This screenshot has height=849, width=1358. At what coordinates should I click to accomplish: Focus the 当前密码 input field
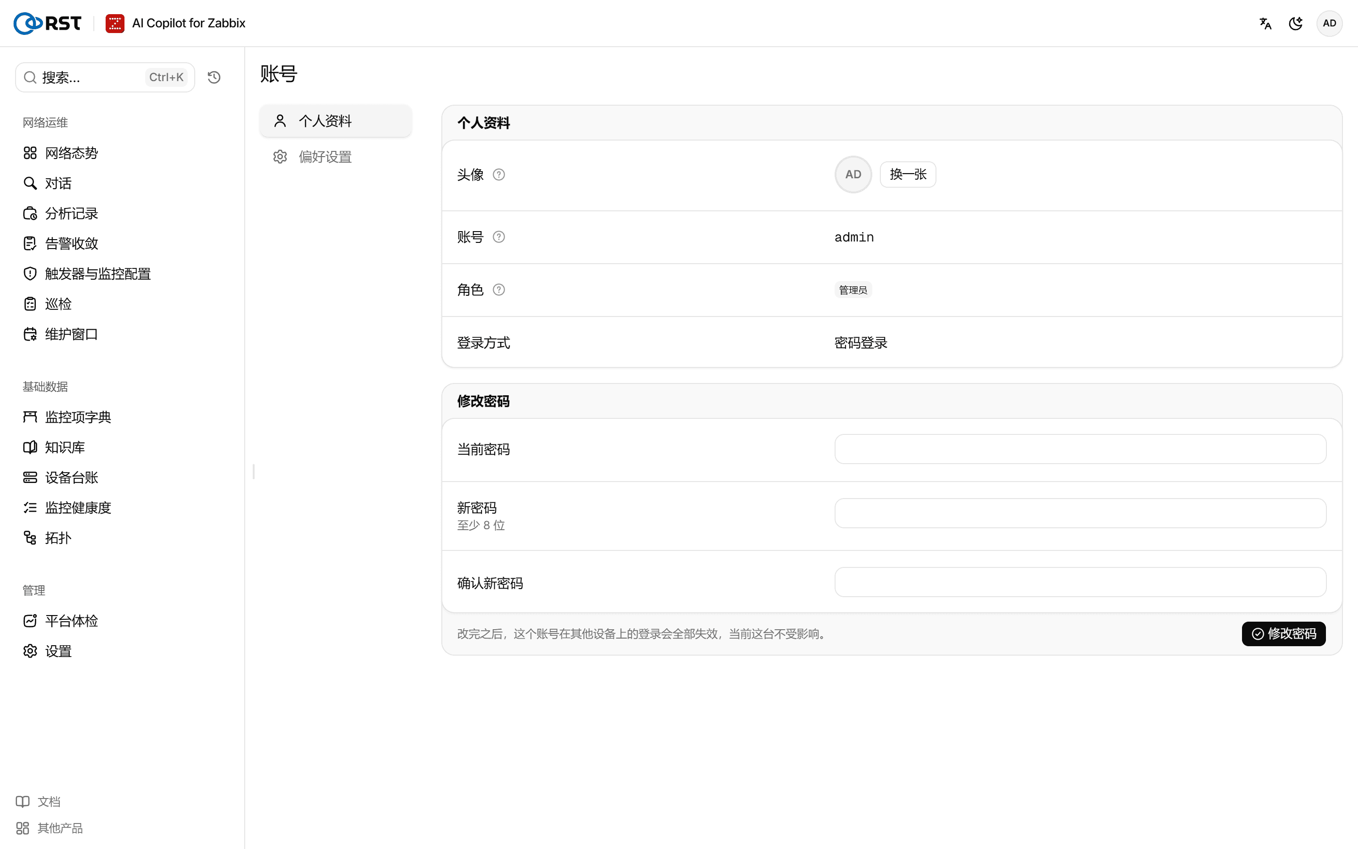pos(1080,449)
